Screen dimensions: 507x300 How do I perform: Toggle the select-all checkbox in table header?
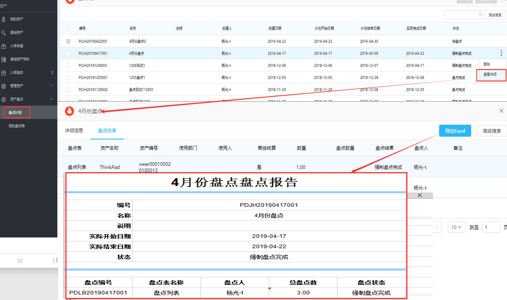[x=69, y=28]
